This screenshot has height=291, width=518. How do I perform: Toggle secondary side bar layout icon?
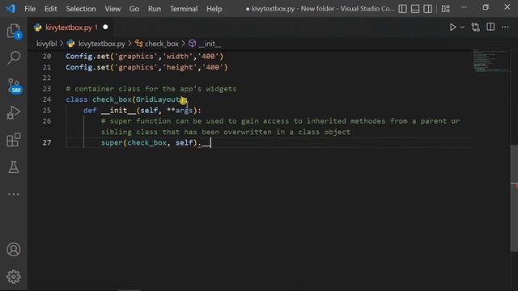427,9
